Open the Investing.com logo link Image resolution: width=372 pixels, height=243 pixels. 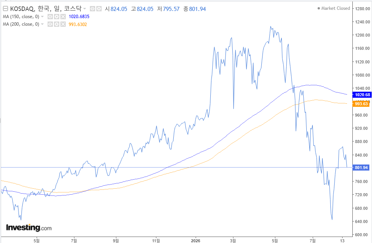click(x=29, y=228)
